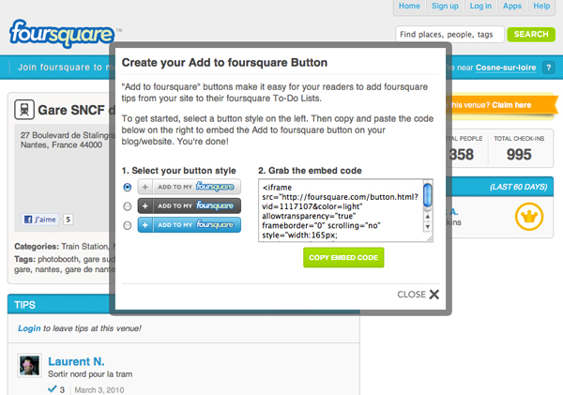
Task: Click the embed code scroll down arrow
Action: point(427,227)
